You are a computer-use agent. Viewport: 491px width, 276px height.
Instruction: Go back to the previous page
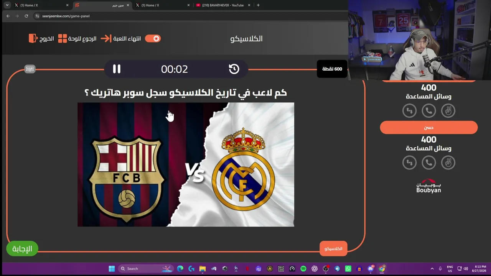(x=8, y=16)
